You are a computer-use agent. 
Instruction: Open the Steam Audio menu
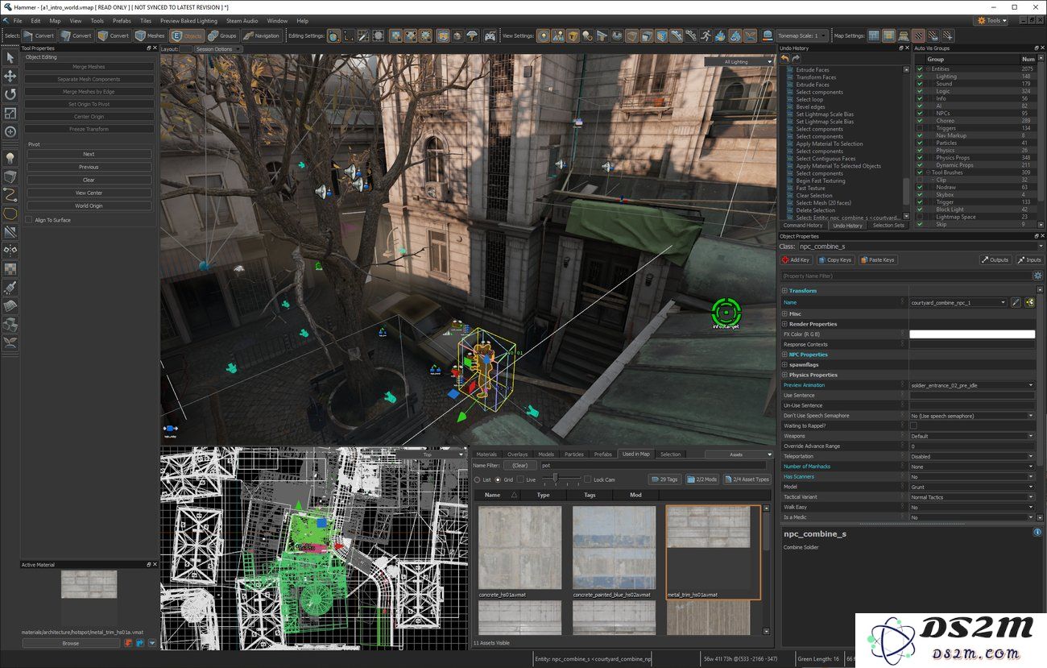[x=242, y=21]
